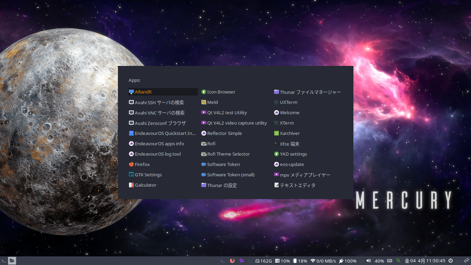471x265 pixels.
Task: Open the Rofi Theme Selector
Action: [x=229, y=154]
